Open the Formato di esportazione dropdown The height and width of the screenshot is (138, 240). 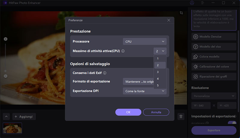(x=138, y=82)
